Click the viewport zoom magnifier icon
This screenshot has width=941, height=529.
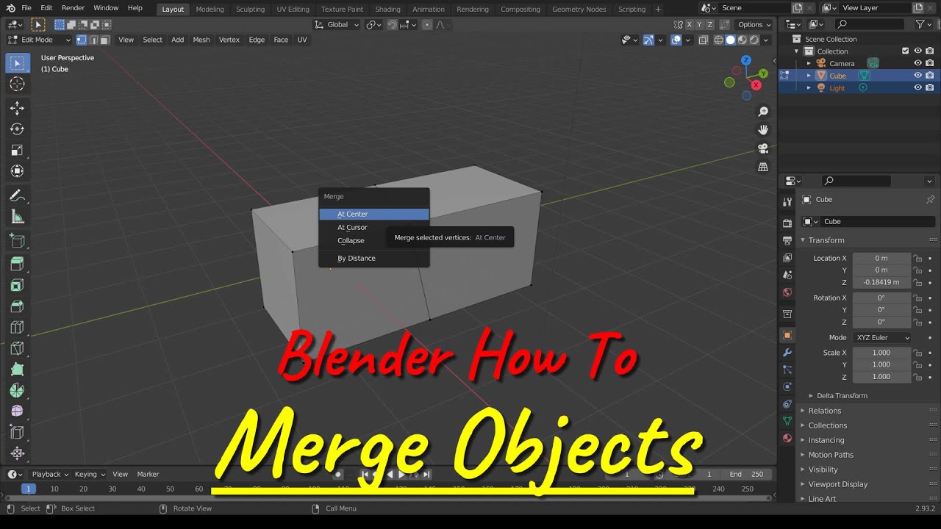click(x=763, y=112)
